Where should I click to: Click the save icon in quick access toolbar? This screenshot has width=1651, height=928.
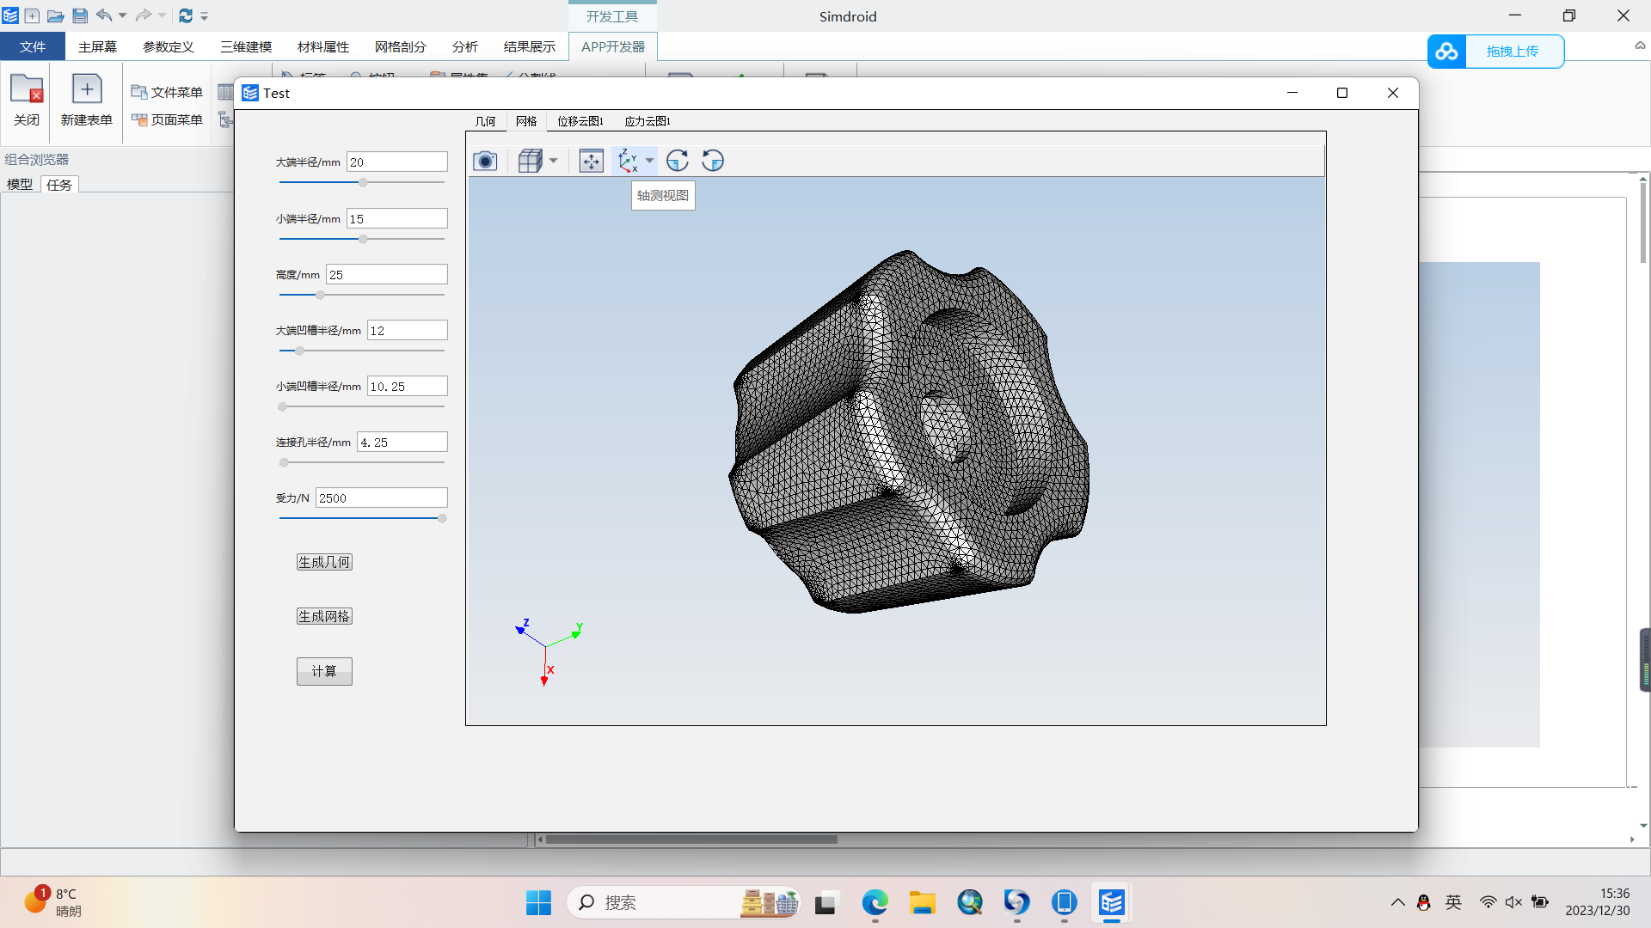[x=80, y=15]
